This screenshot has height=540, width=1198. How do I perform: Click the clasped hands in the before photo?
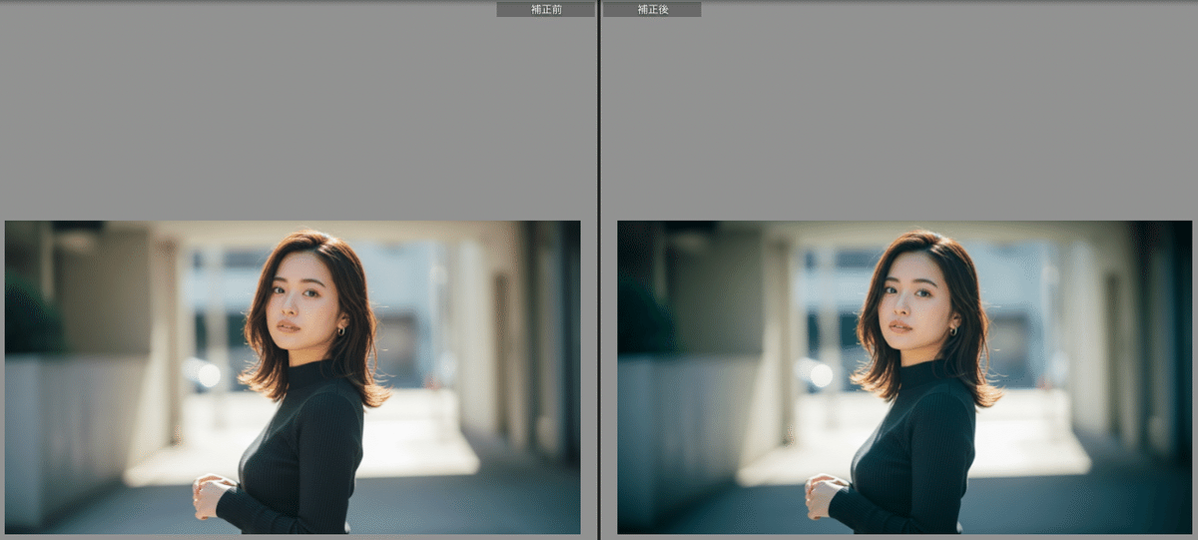212,494
